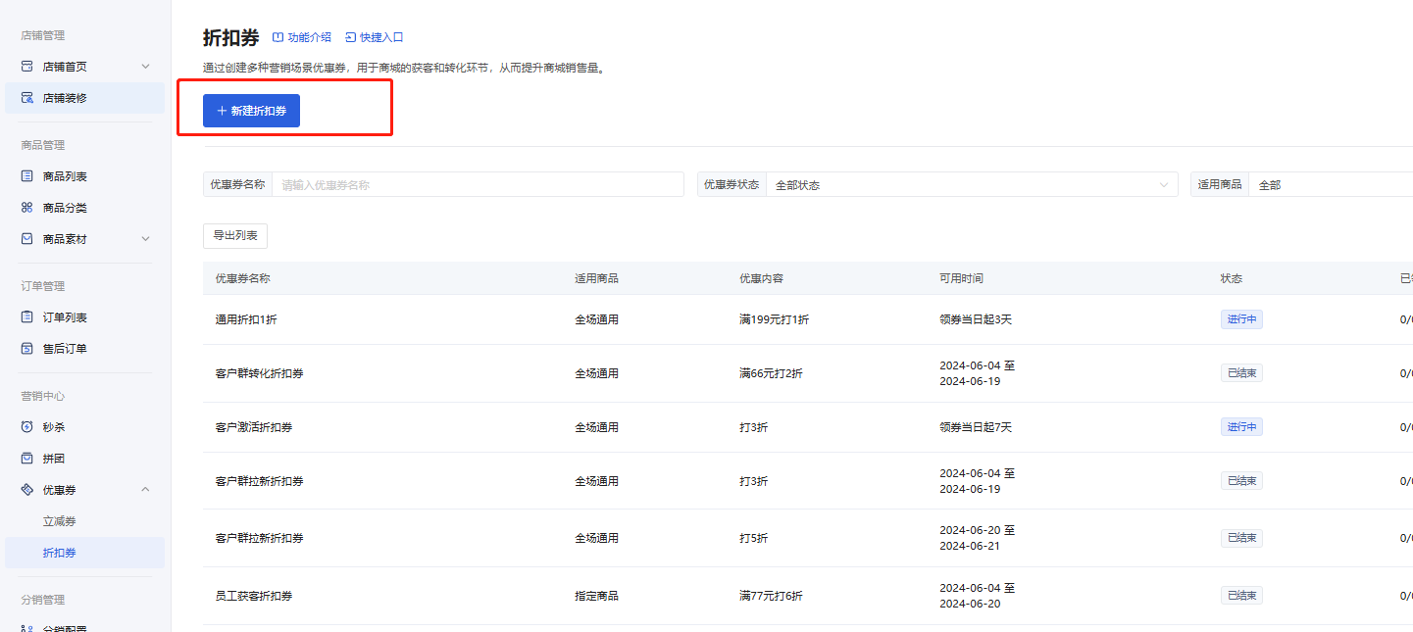Click the 指定商品 cell
Image resolution: width=1413 pixels, height=632 pixels.
coord(596,596)
